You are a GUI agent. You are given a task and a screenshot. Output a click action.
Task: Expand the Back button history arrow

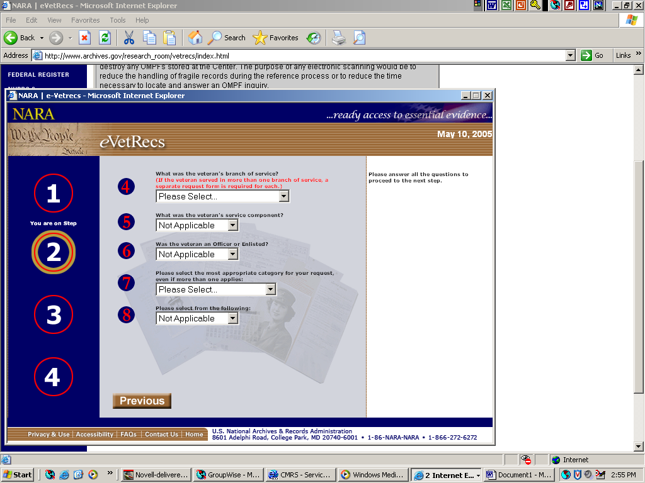42,38
